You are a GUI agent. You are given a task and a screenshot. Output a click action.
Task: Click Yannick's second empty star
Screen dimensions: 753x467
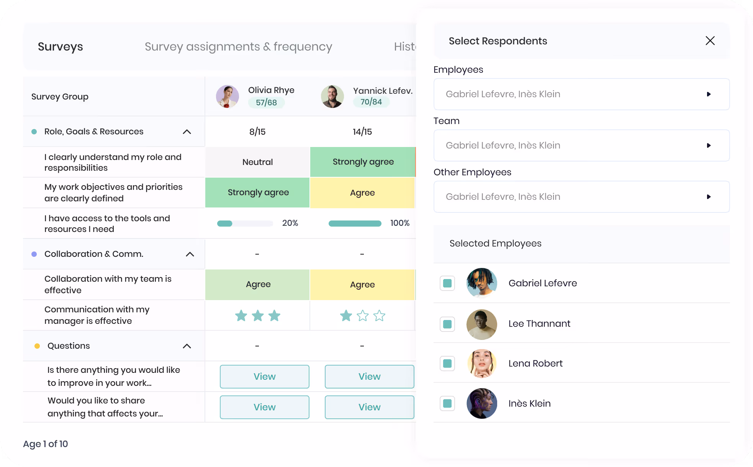[363, 316]
